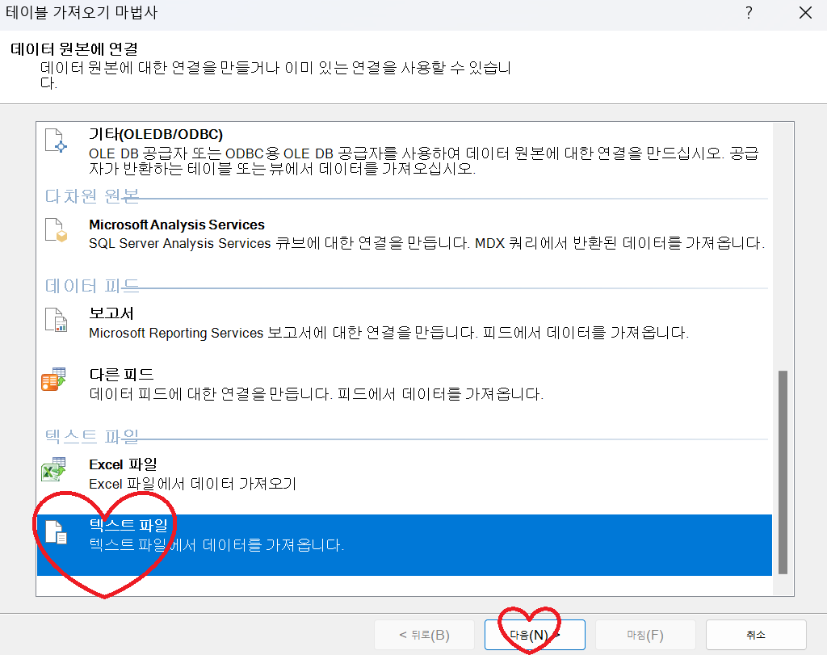Select the 기타(OLEDB/ODBC) title
The width and height of the screenshot is (827, 655).
(x=156, y=134)
